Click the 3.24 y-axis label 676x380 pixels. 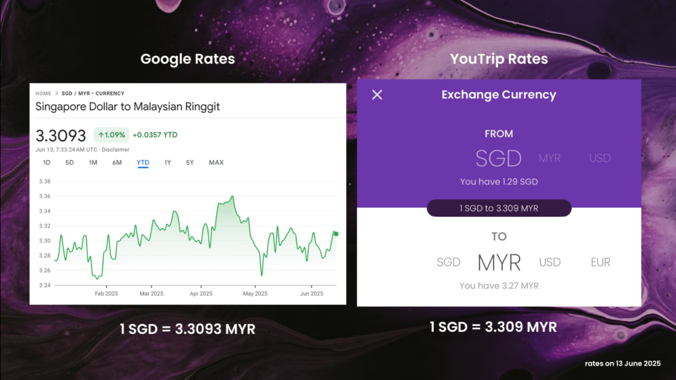click(45, 285)
